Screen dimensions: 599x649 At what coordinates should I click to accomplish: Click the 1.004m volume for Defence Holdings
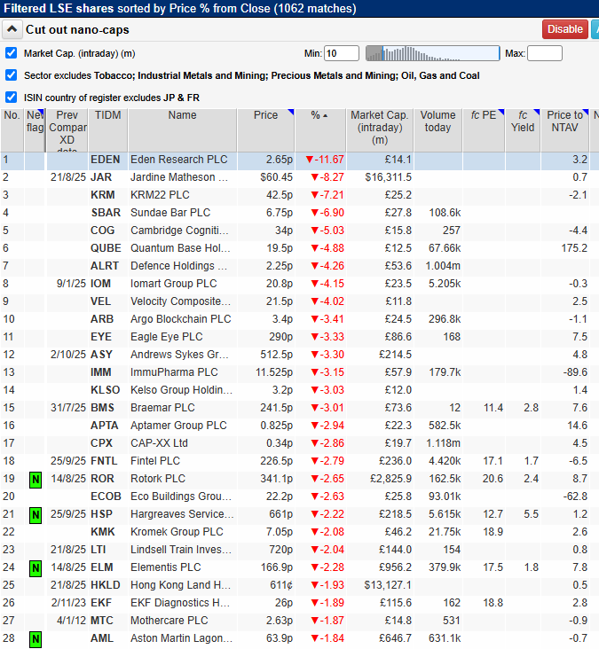[x=443, y=266]
